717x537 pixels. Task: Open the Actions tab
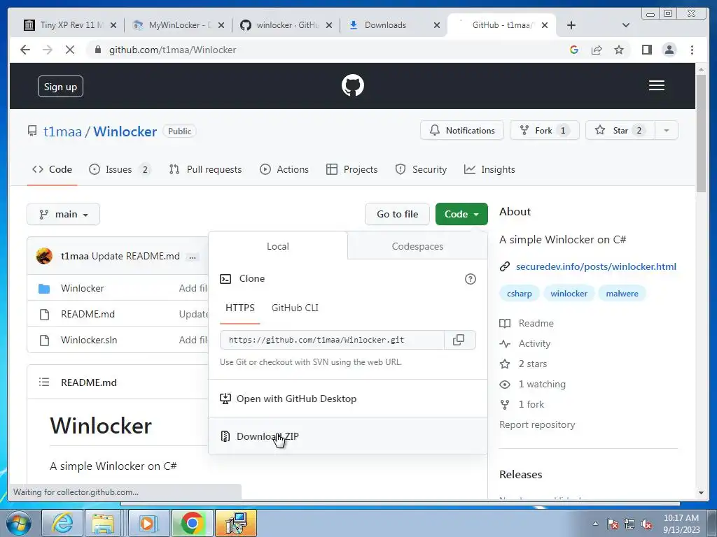(284, 169)
